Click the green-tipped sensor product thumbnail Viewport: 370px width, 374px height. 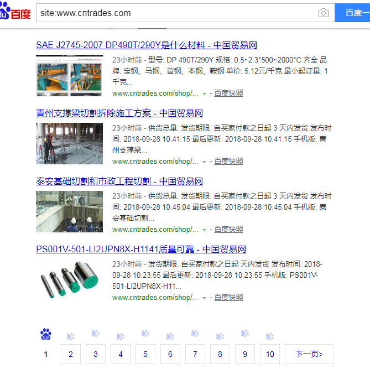69,279
